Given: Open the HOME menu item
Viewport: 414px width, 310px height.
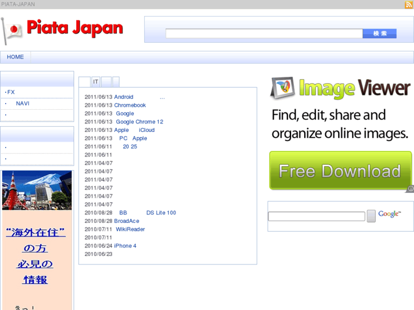Looking at the screenshot, I should 15,57.
